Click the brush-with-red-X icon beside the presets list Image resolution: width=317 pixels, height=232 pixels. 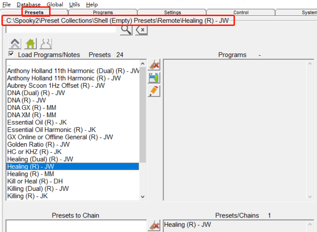[154, 65]
